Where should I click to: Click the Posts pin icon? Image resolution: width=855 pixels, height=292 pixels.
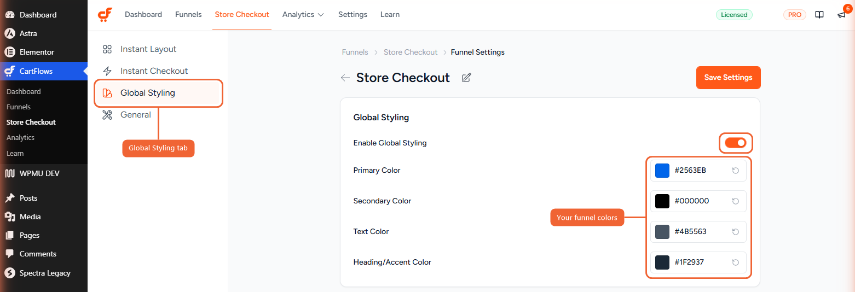click(9, 198)
